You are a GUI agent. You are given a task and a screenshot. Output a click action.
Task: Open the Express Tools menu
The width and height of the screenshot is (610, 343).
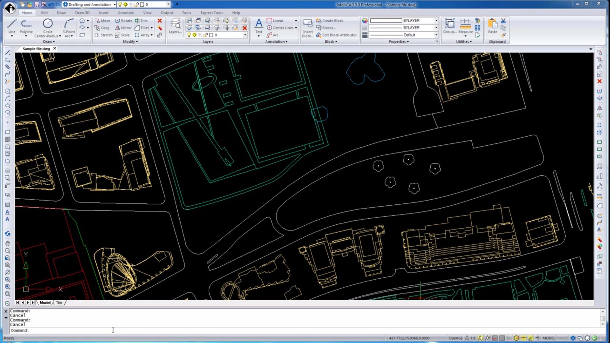[211, 13]
